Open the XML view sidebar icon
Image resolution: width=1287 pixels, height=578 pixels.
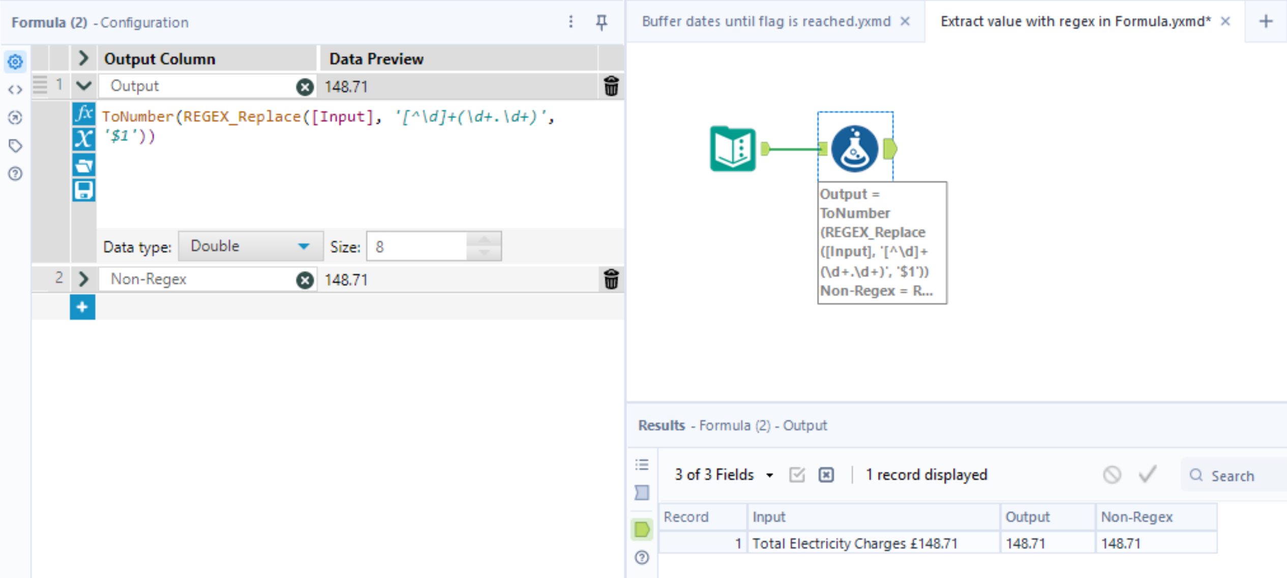(15, 90)
